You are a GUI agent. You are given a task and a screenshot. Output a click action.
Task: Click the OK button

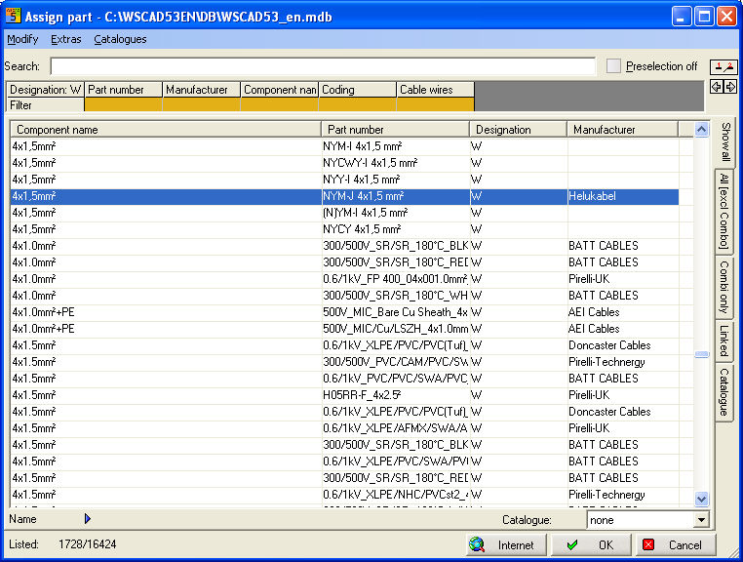click(x=591, y=545)
